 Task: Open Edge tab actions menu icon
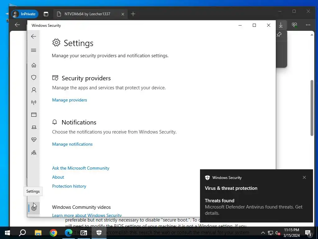pos(46,14)
